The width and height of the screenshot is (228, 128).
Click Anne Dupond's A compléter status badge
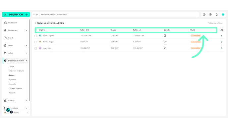(x=196, y=36)
